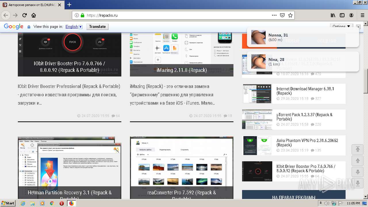
Task: Open the Library icon
Action: tap(333, 15)
